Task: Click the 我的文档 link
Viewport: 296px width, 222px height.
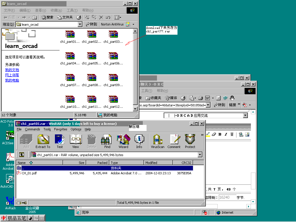Action: [12, 70]
